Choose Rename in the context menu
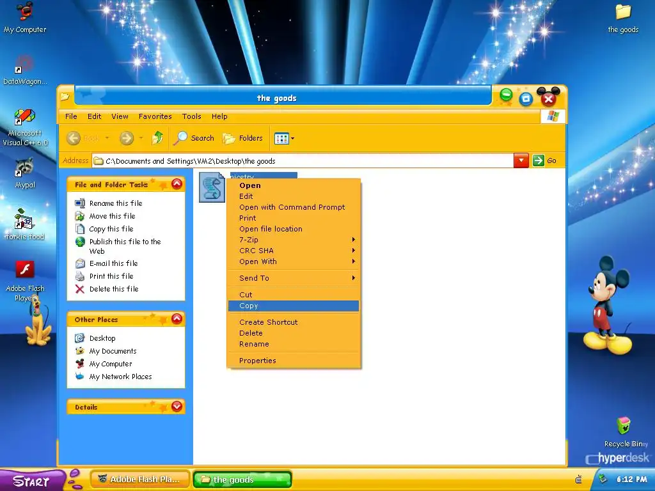The width and height of the screenshot is (655, 491). [294, 344]
